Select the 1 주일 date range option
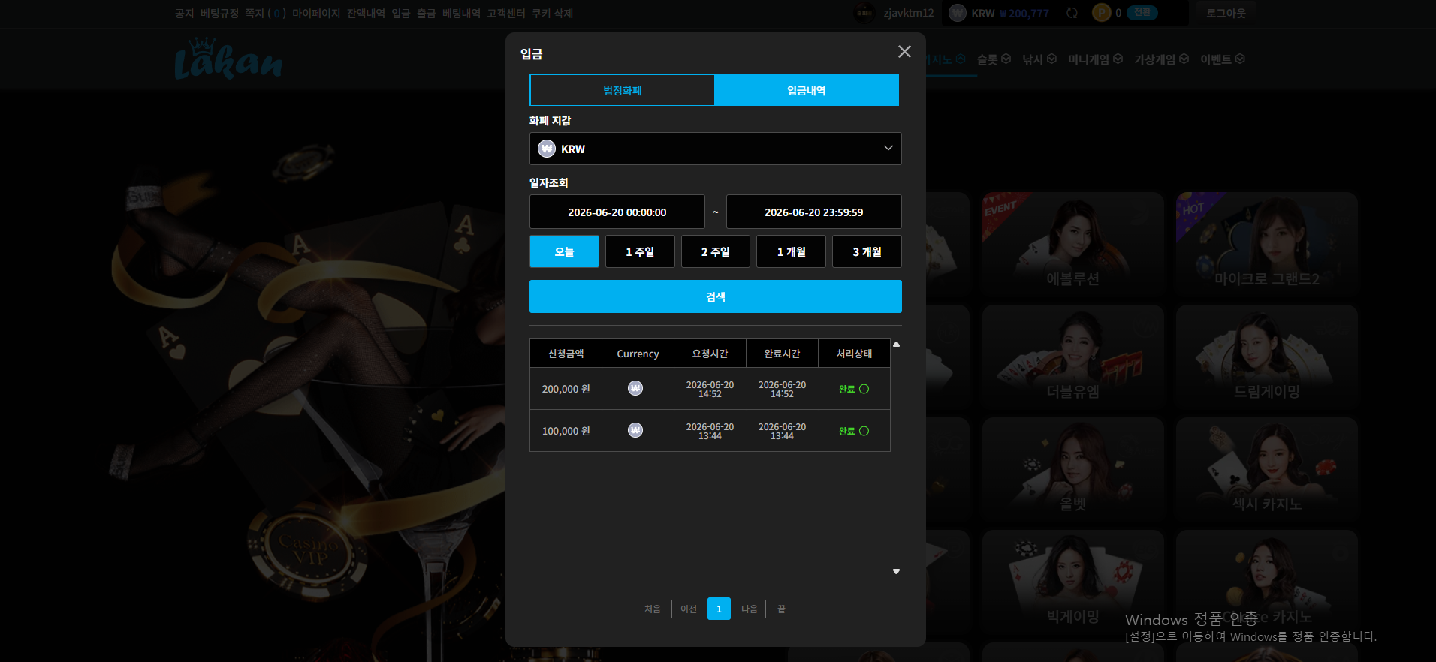 (640, 251)
